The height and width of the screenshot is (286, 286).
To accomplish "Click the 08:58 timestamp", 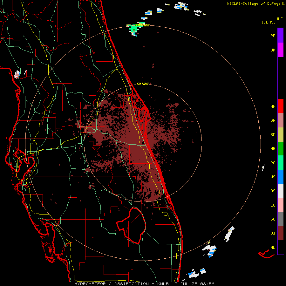I will pyautogui.click(x=207, y=284).
